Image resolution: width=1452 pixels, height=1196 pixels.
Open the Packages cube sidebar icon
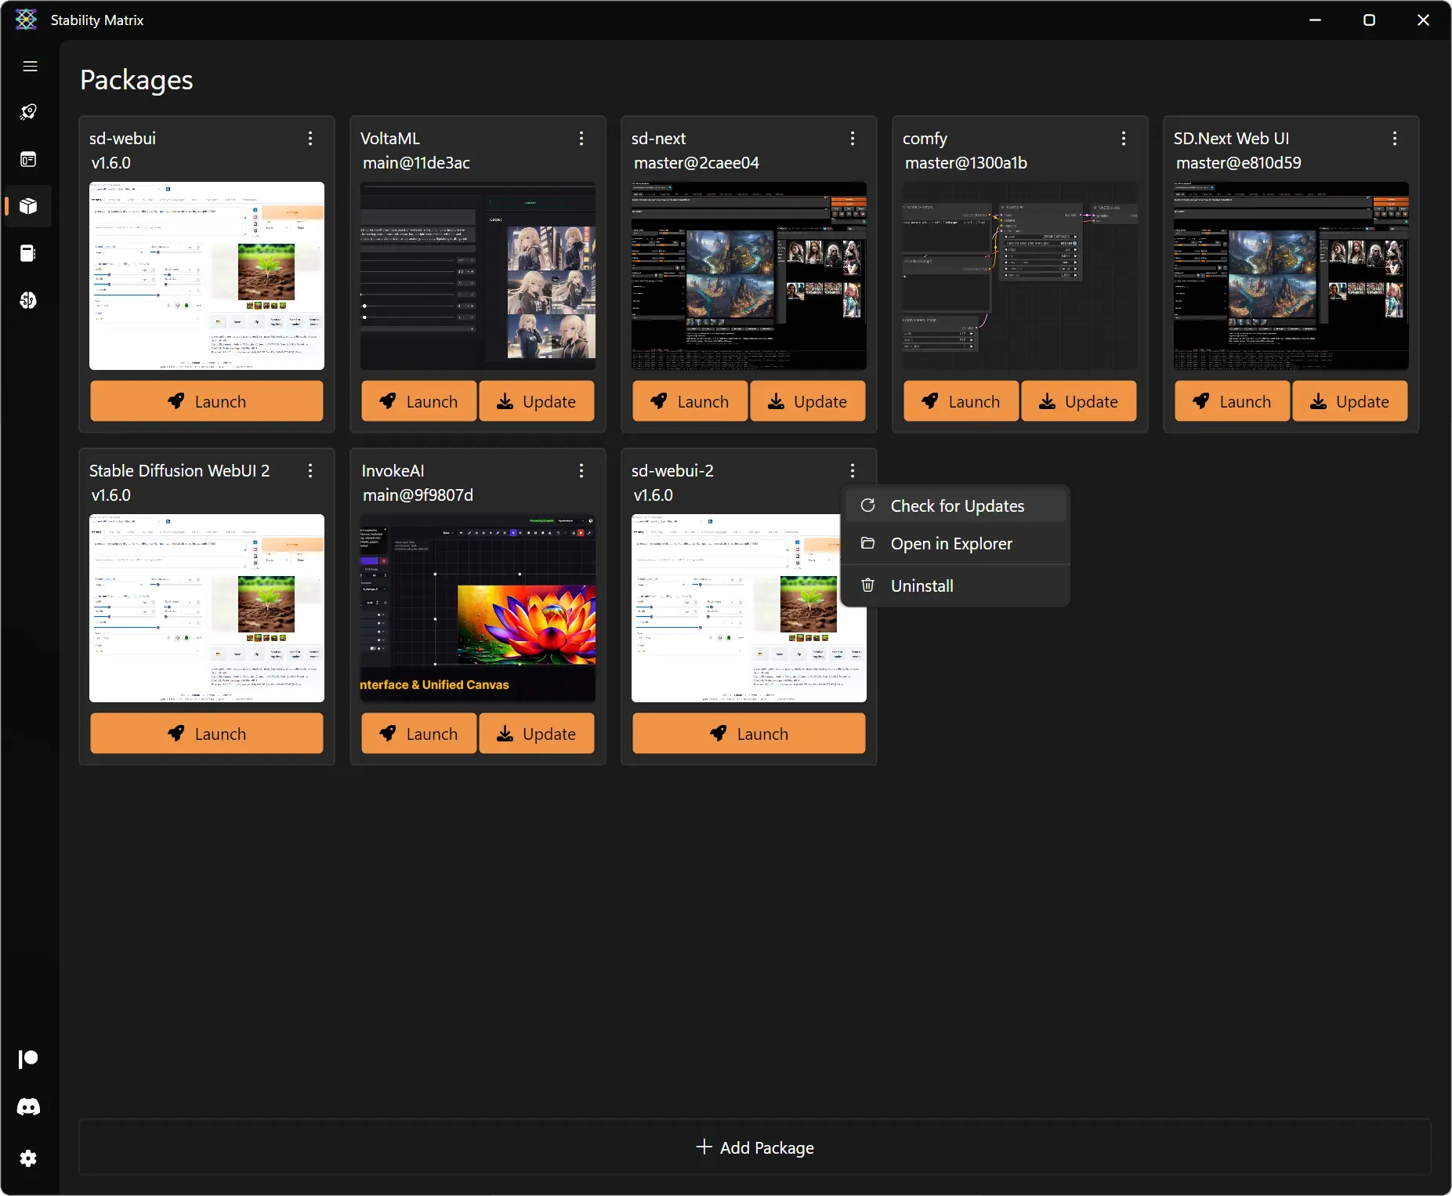pos(29,206)
